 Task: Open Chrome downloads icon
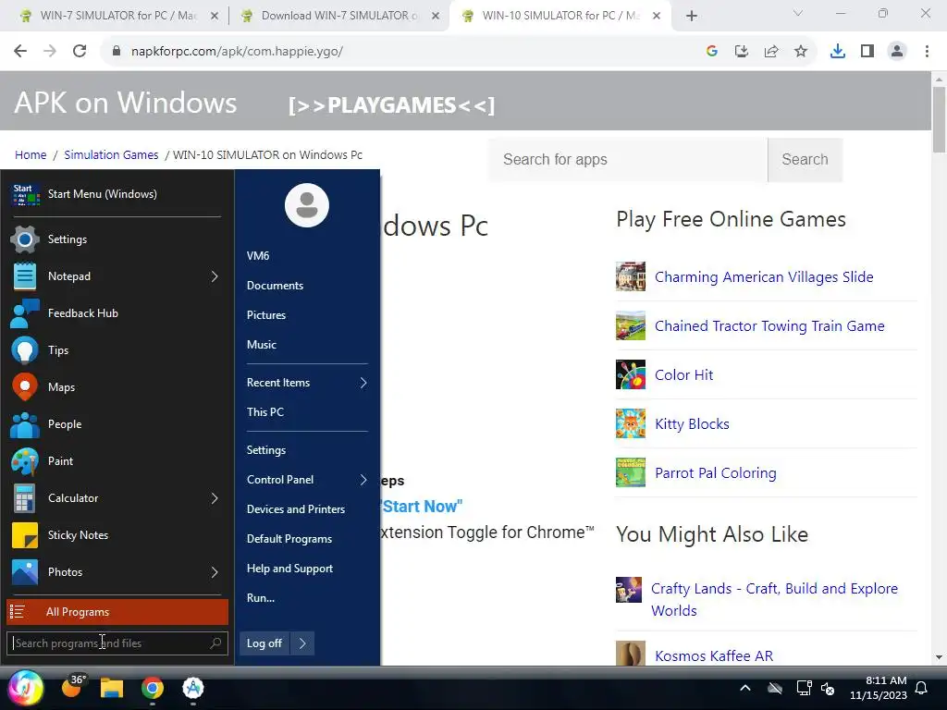[838, 52]
